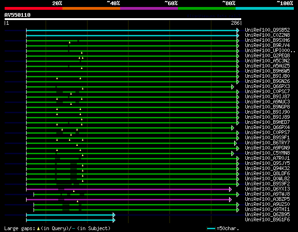
Task: Open the UniRef100_C0Z2N8 entry
Action: (x=267, y=35)
